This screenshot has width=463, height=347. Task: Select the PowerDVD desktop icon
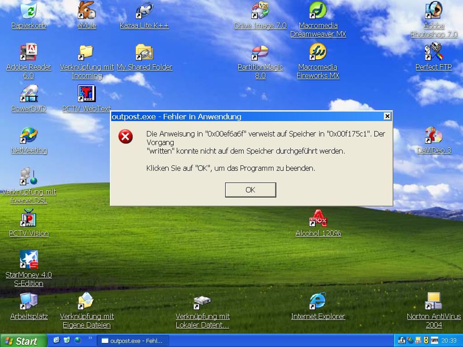[28, 93]
